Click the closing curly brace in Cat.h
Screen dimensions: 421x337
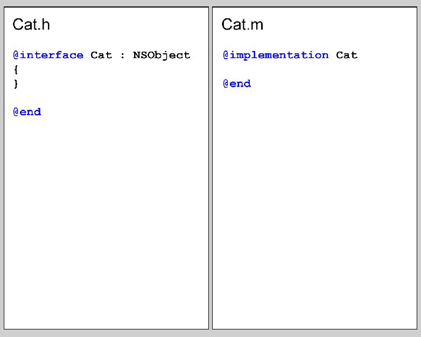[16, 84]
